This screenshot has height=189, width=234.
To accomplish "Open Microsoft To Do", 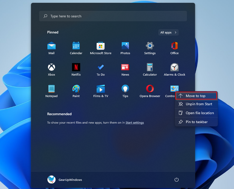I will click(100, 69).
